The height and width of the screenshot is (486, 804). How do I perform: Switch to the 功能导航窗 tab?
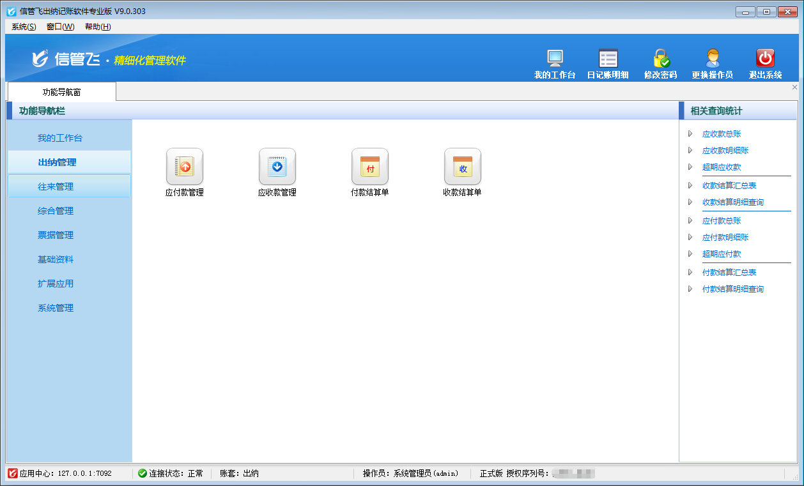coord(62,92)
